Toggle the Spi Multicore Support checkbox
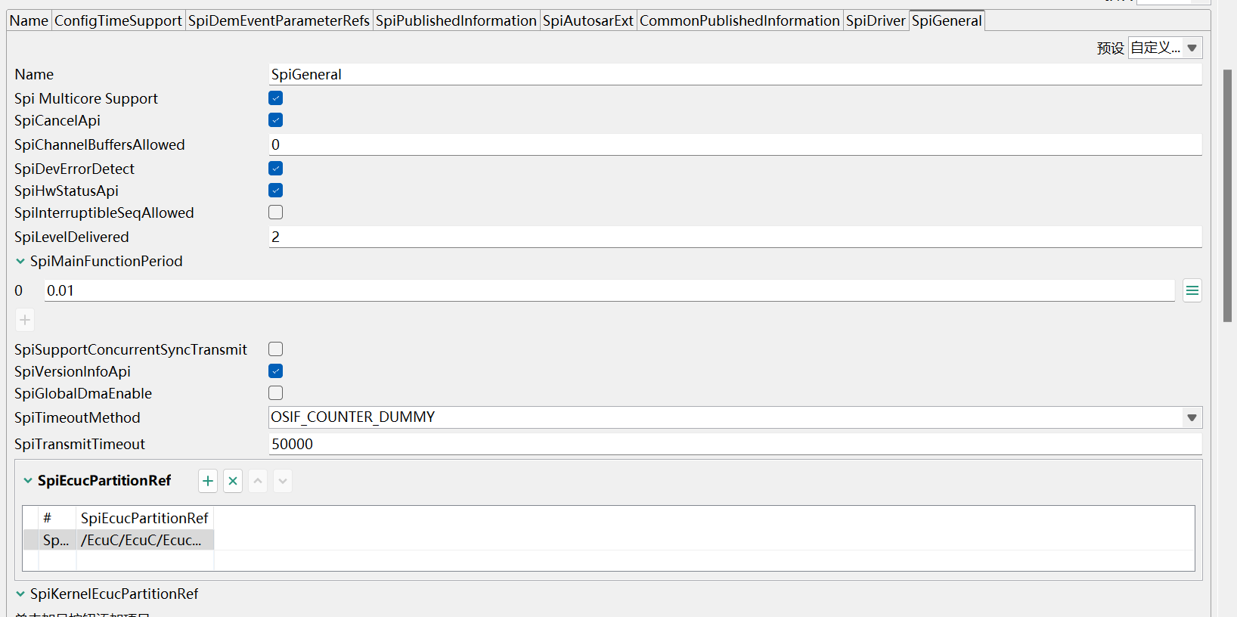Viewport: 1237px width, 617px height. click(x=276, y=98)
